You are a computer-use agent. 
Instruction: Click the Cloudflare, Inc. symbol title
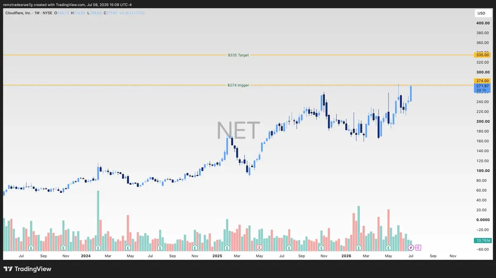[17, 13]
